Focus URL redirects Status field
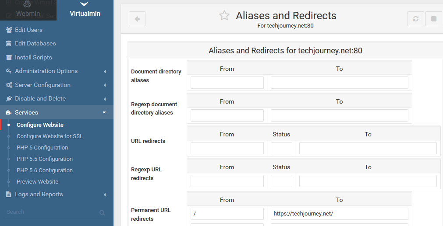This screenshot has width=443, height=226. [x=281, y=148]
